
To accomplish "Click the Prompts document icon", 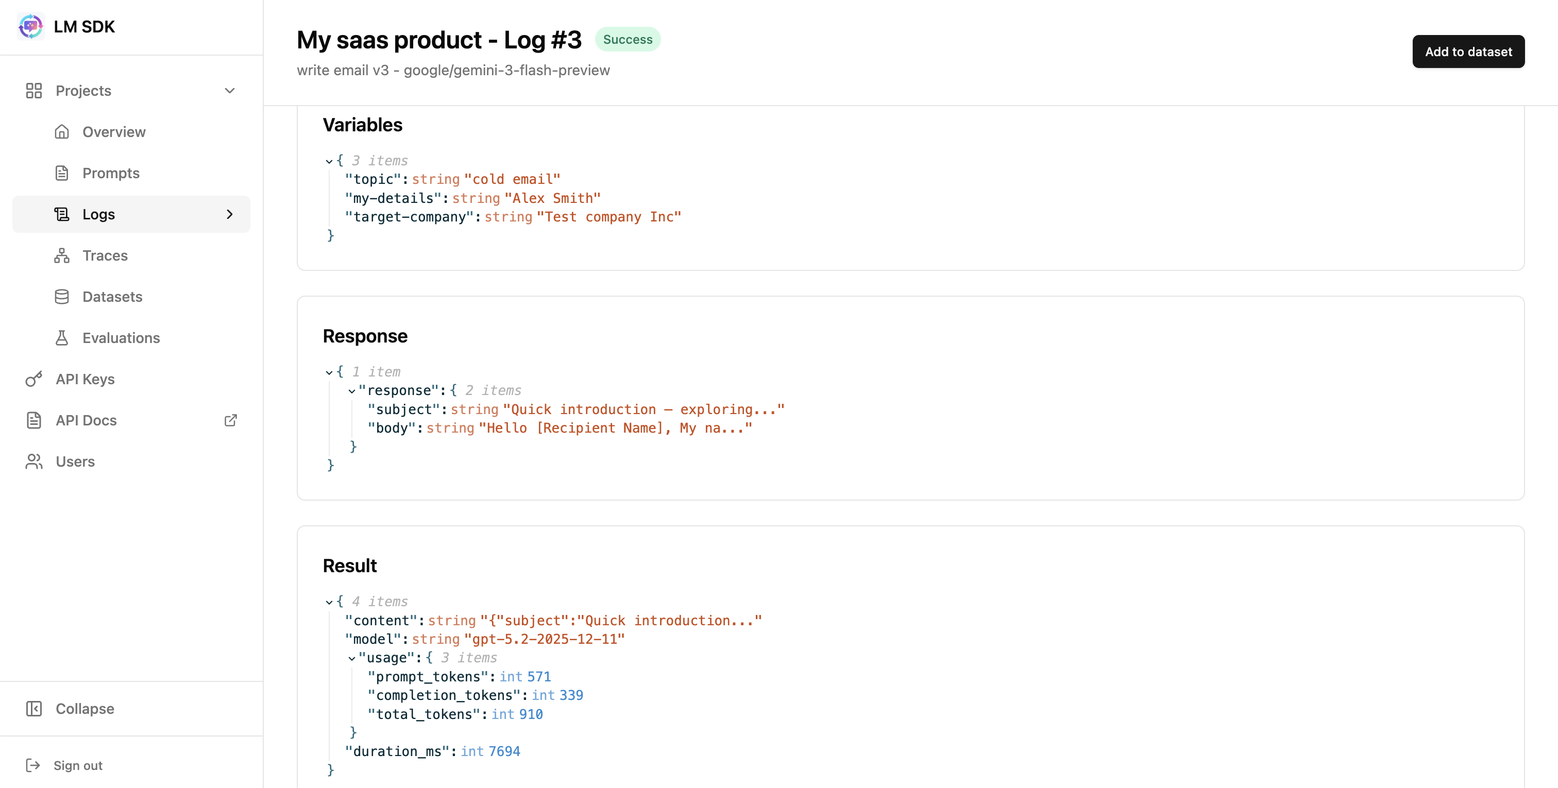I will click(62, 173).
